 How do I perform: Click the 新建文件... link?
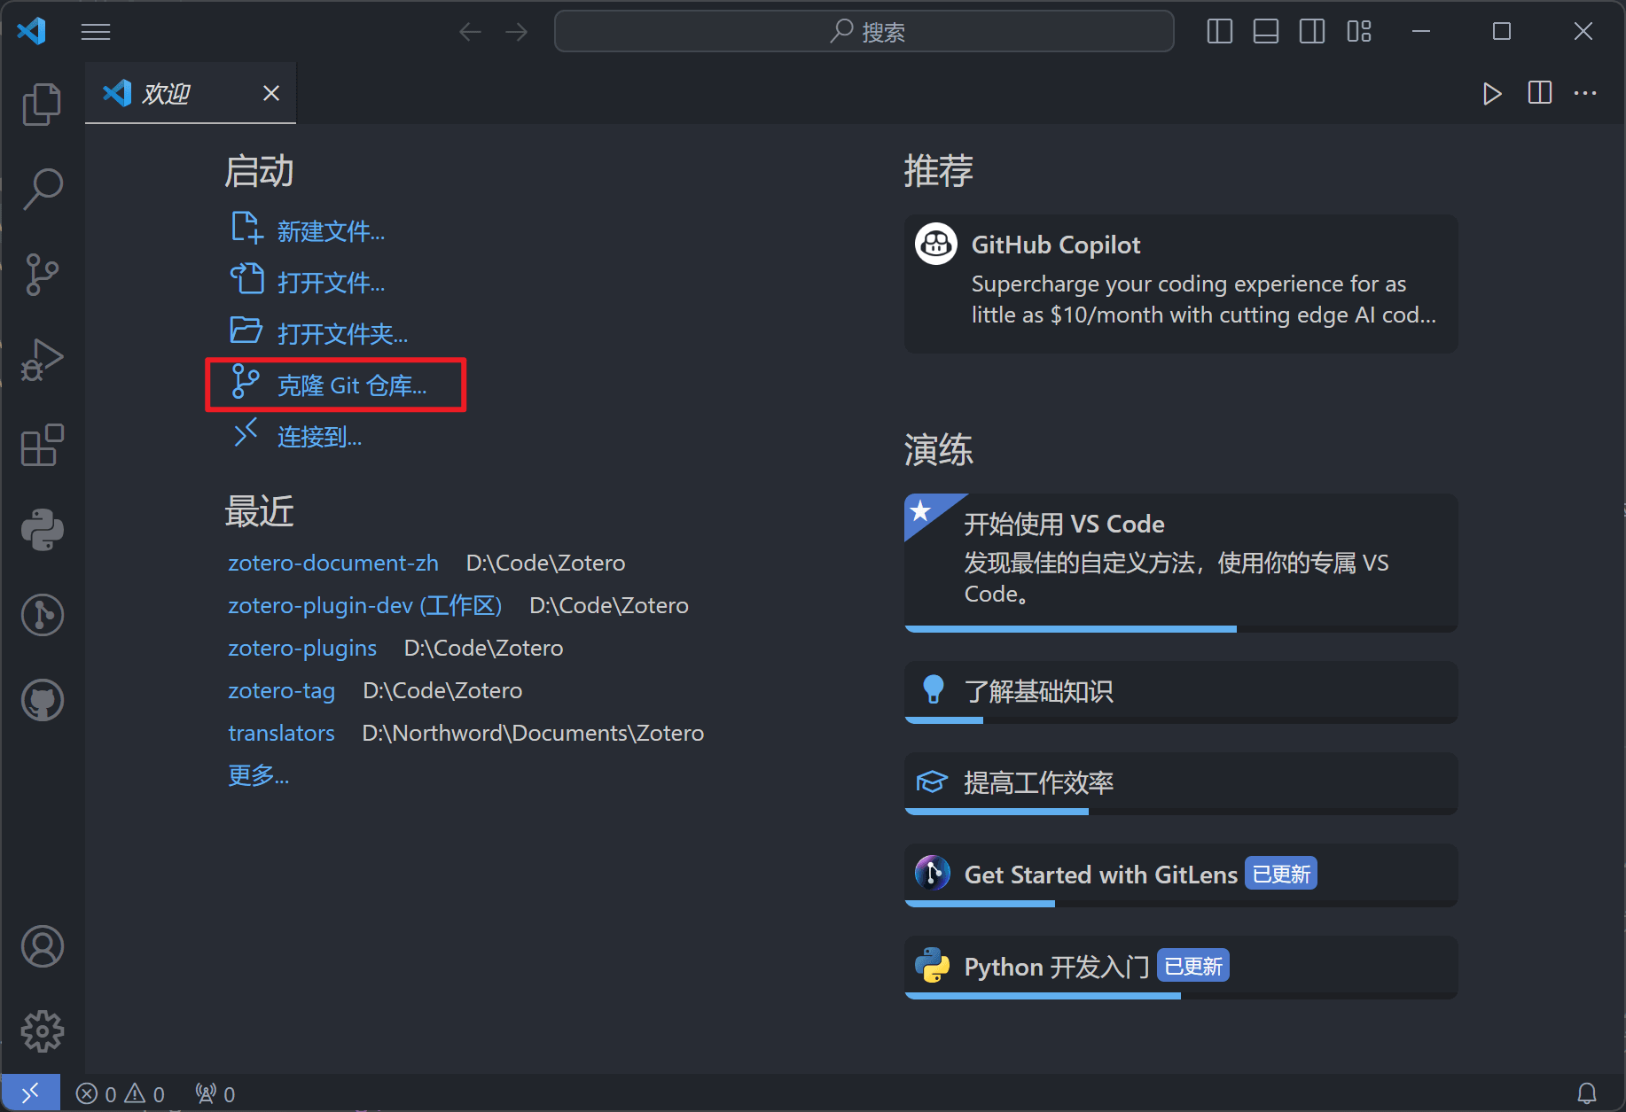pos(331,231)
